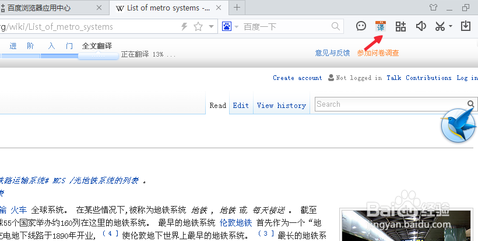Image resolution: width=478 pixels, height=241 pixels.
Task: Bookmark page with the star icon
Action: point(198,26)
